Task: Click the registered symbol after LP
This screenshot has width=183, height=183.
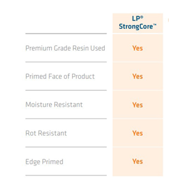Action: pyautogui.click(x=142, y=17)
